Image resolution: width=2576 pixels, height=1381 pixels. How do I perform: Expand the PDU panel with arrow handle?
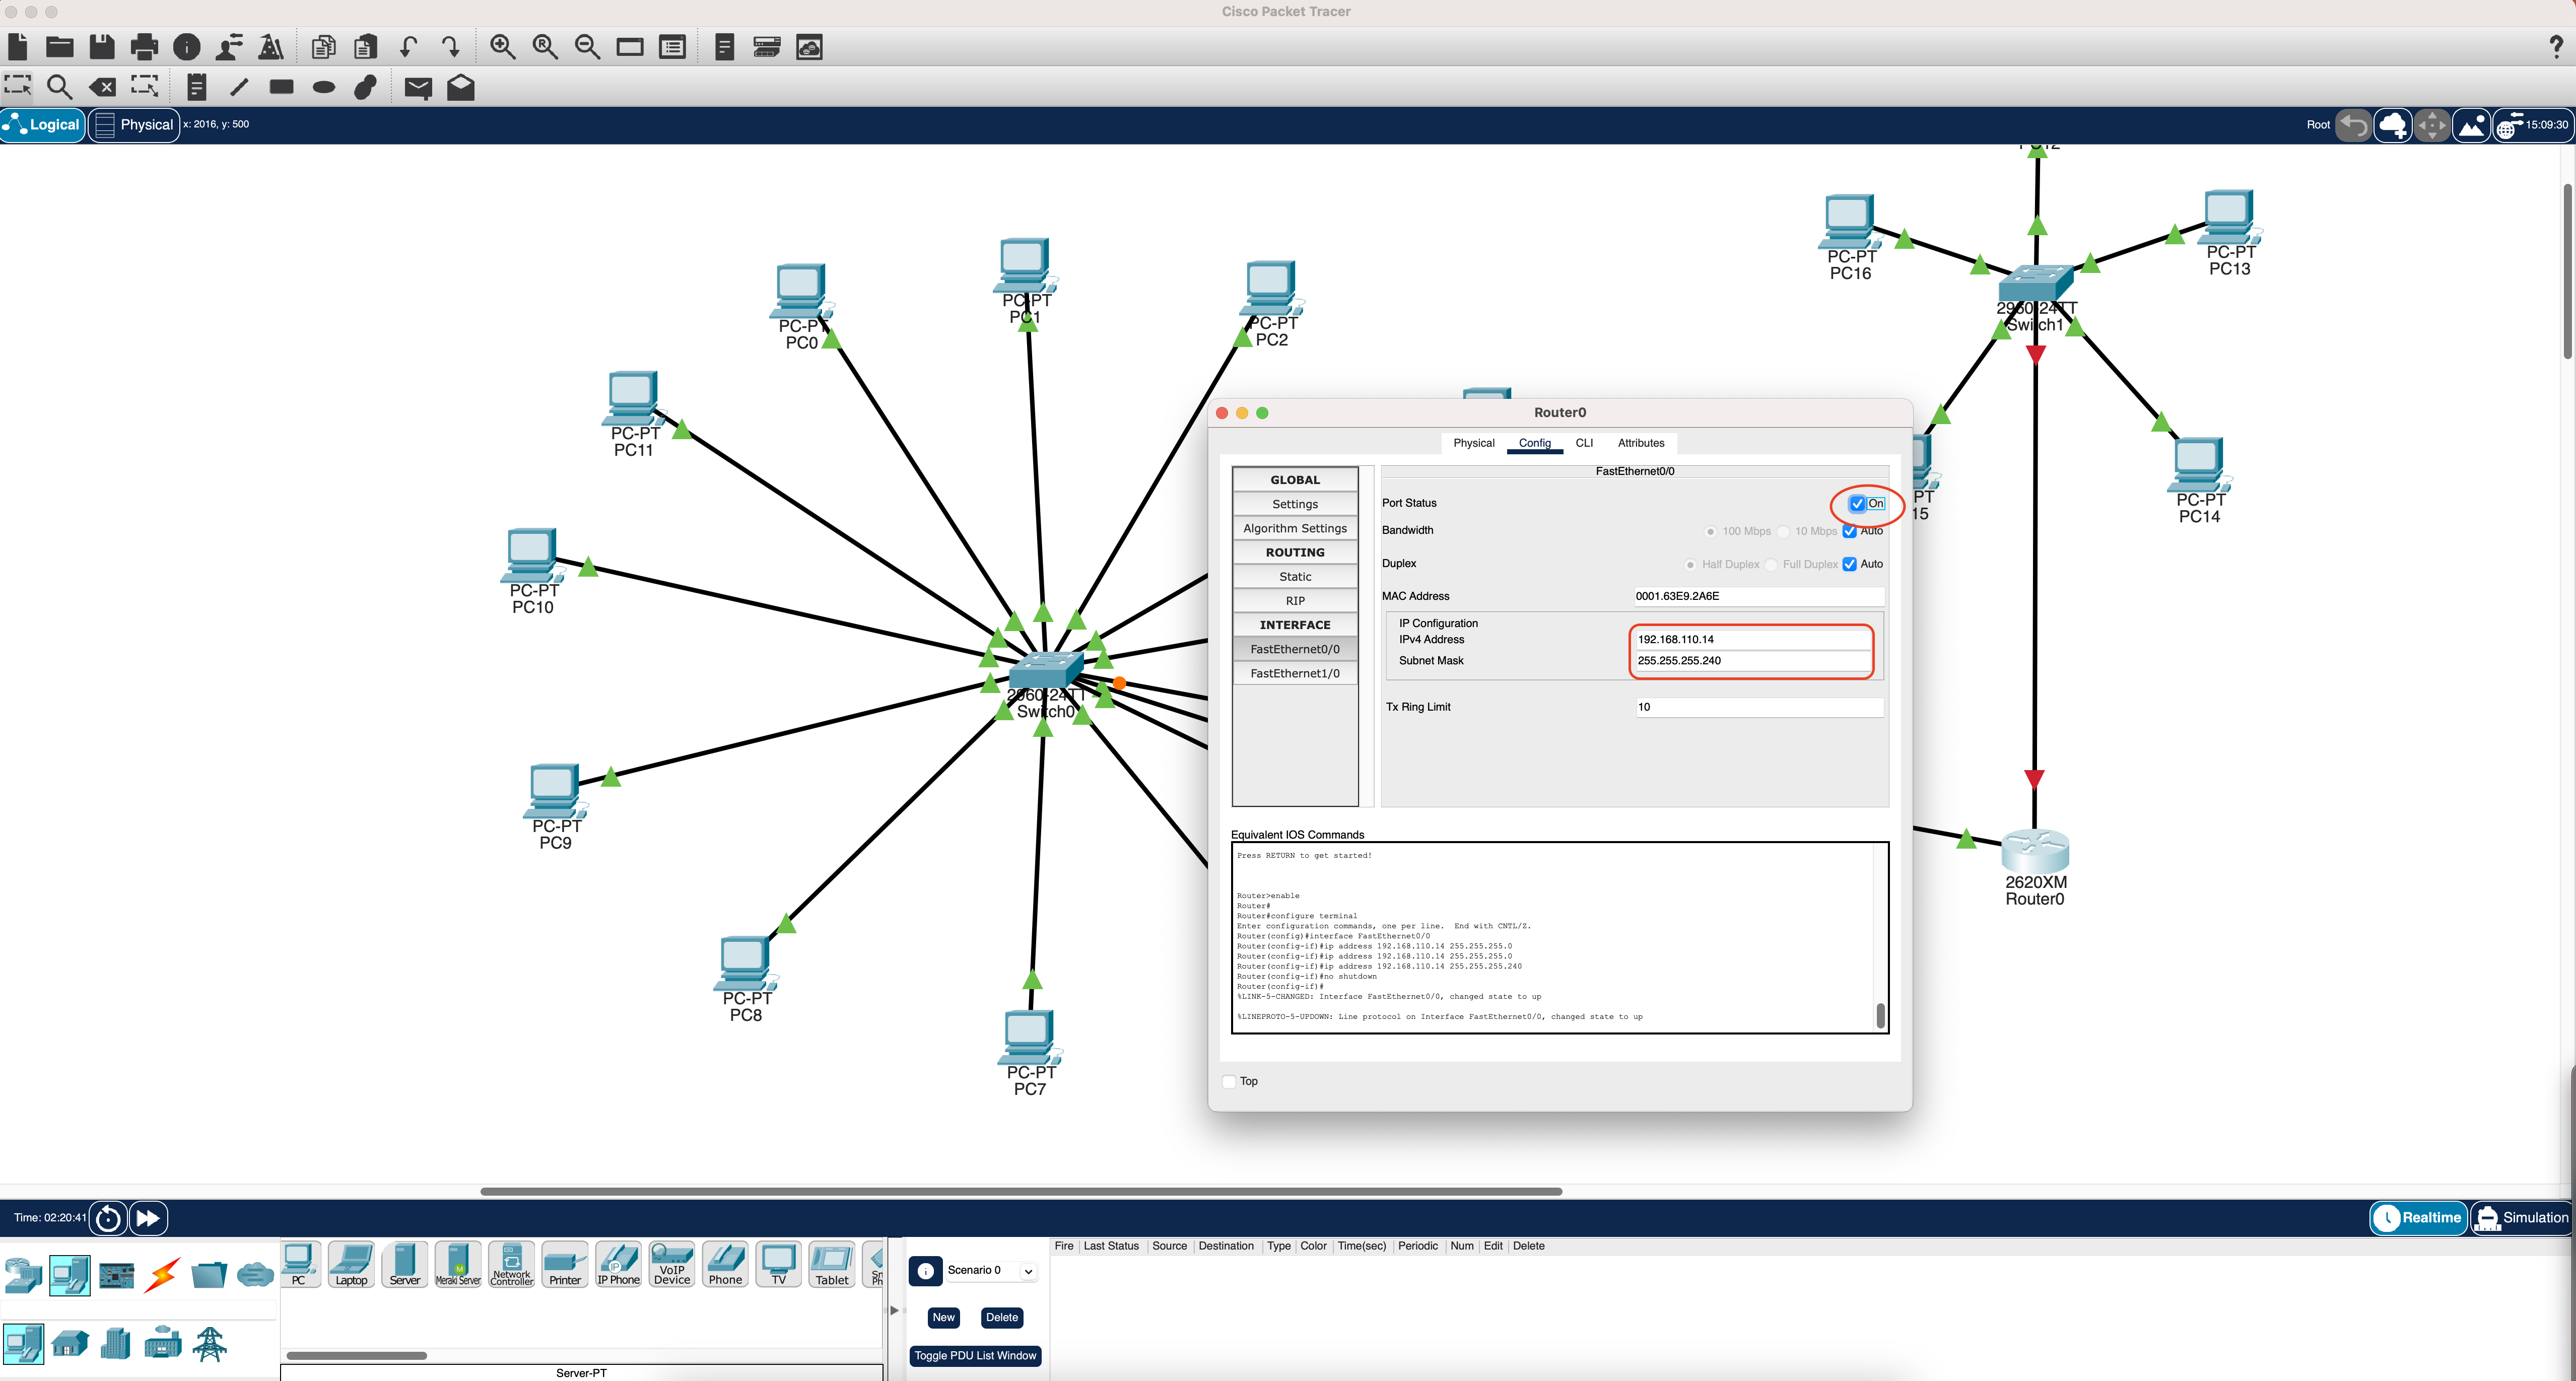[x=894, y=1310]
